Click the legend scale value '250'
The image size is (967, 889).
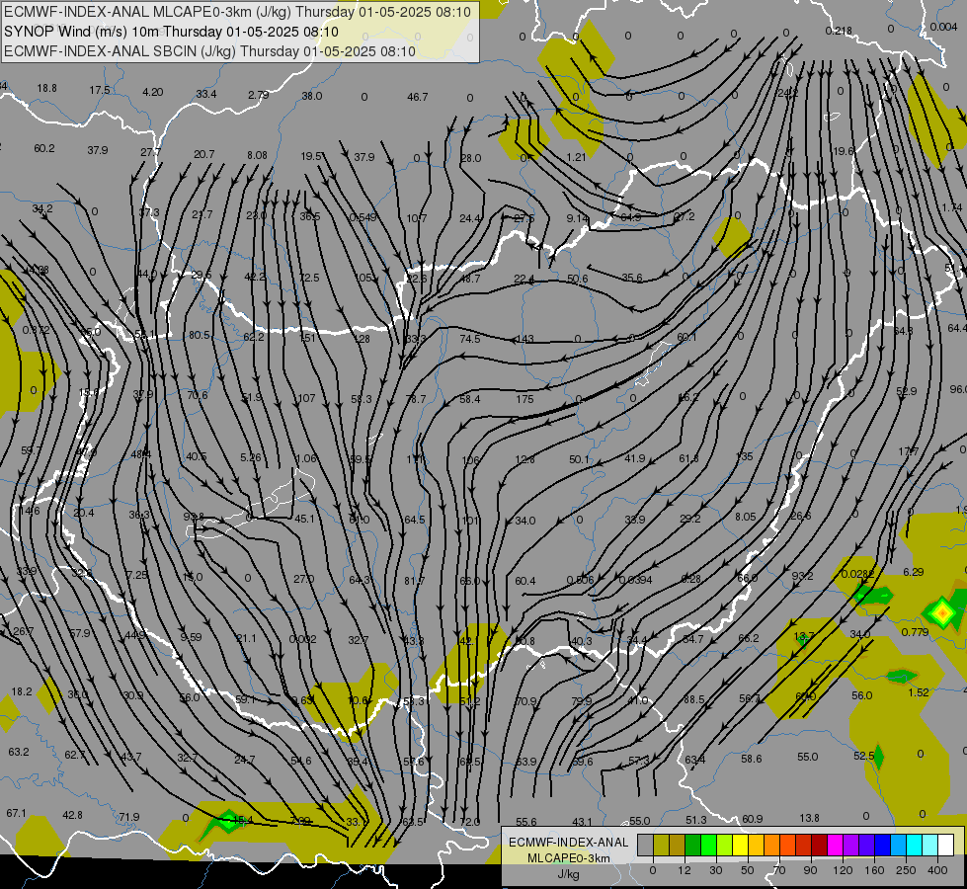pos(906,870)
